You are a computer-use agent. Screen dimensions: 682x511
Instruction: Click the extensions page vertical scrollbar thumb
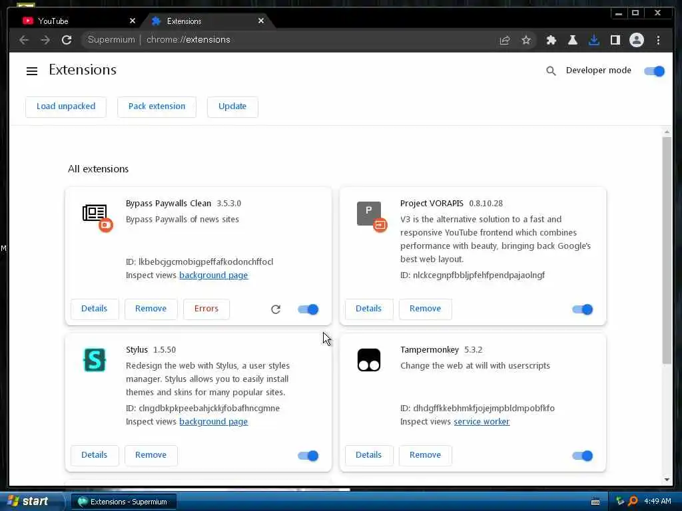pyautogui.click(x=667, y=250)
